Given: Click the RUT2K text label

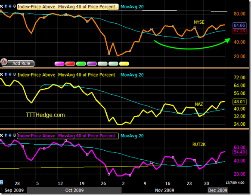Looking at the screenshot, I should [x=199, y=144].
